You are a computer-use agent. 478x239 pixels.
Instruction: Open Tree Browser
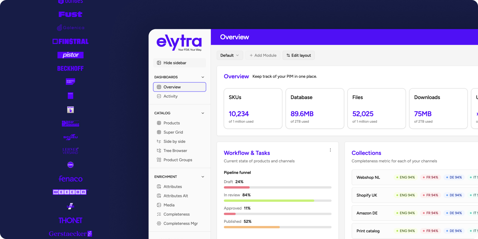180,151
